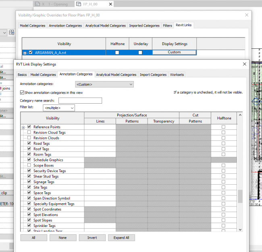
Task: Switch to the Worksets tab
Action: (x=177, y=75)
